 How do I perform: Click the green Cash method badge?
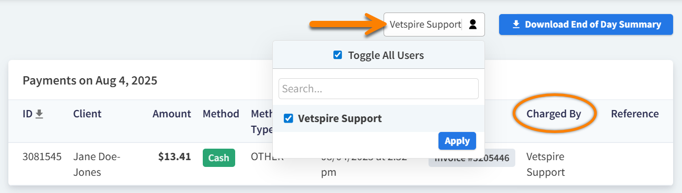[219, 158]
